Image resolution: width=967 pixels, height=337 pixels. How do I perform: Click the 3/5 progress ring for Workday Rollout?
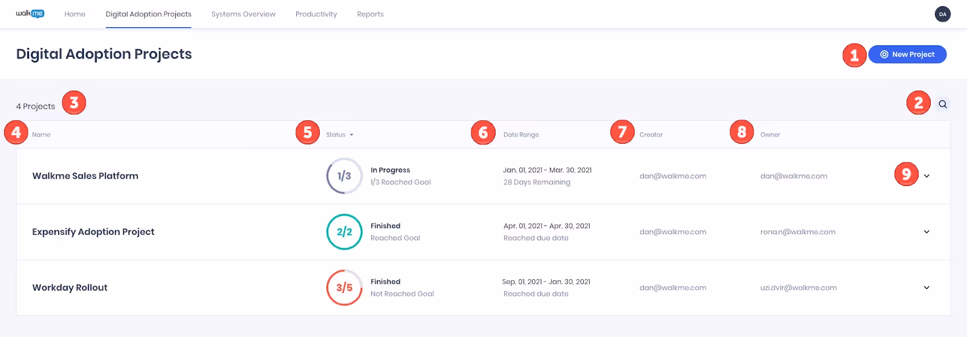click(x=344, y=287)
